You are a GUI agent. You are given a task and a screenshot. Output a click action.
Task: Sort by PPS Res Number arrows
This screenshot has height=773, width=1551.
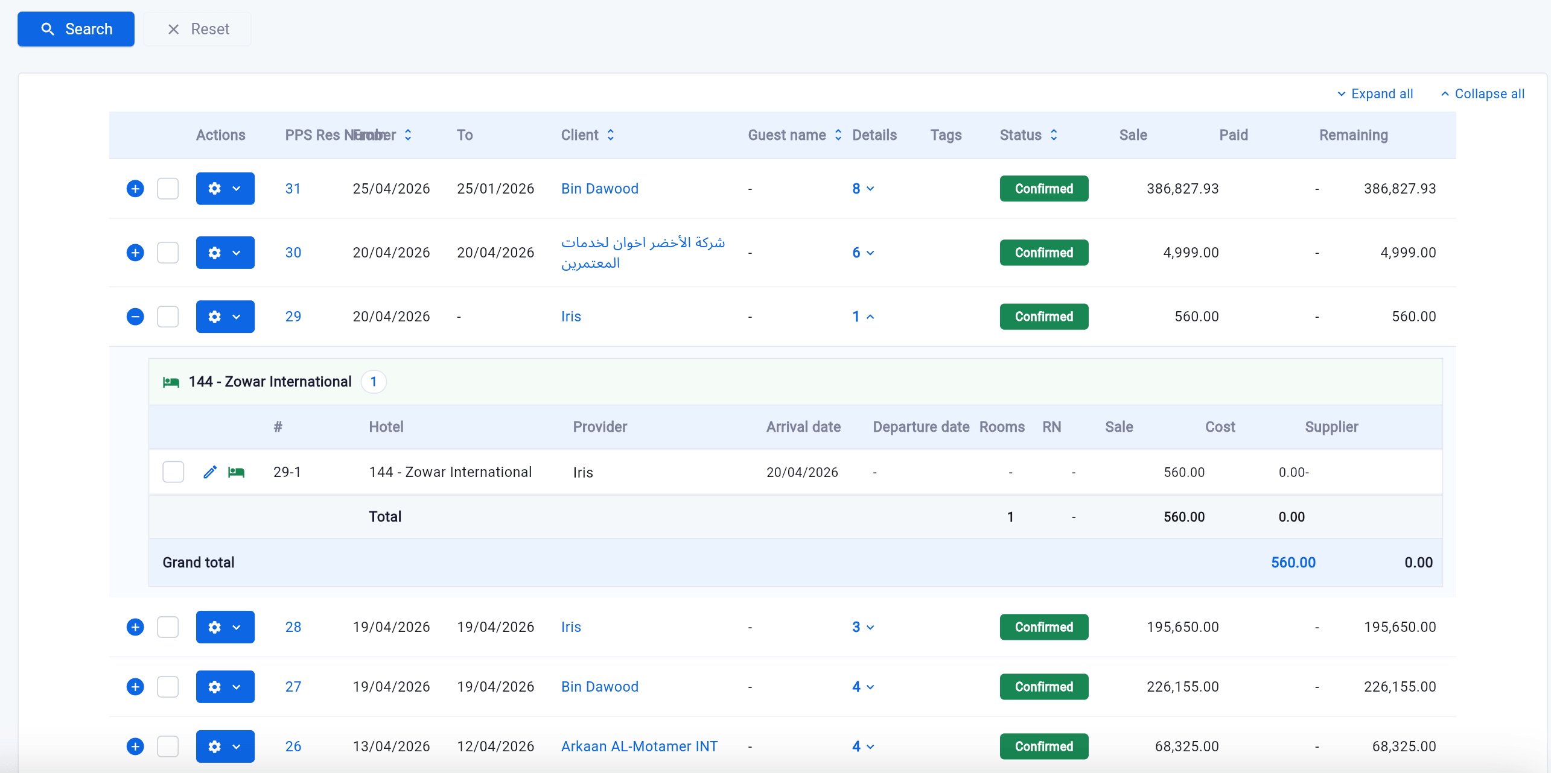pyautogui.click(x=408, y=135)
